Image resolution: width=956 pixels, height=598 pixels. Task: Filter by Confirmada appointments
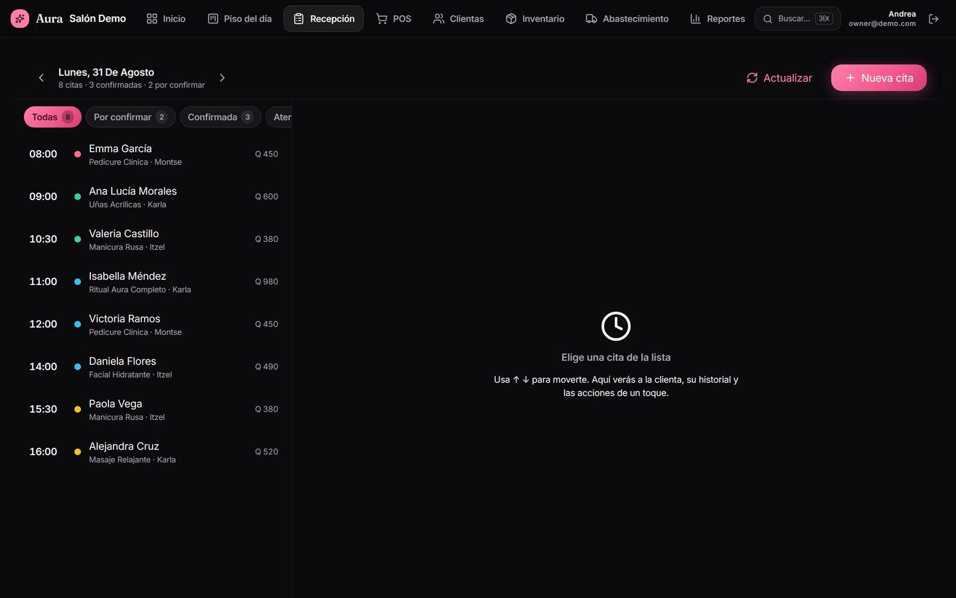pos(220,117)
